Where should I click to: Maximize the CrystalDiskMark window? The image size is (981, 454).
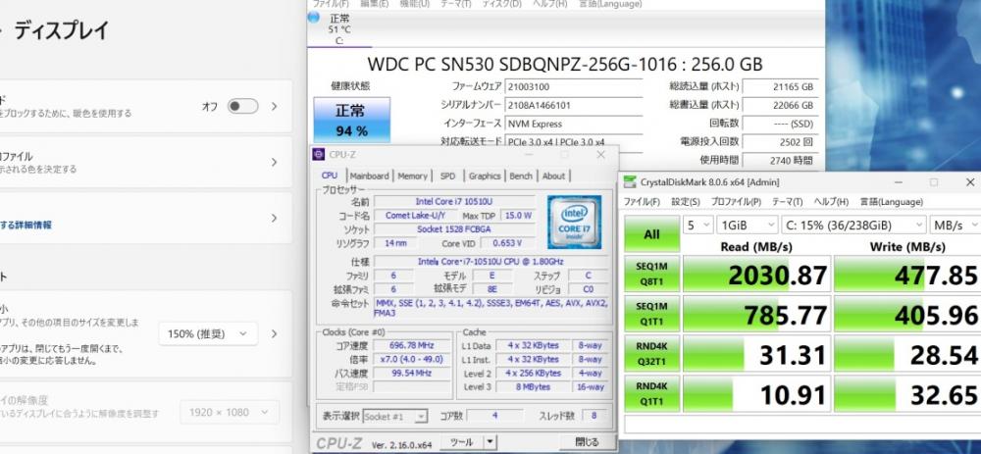(934, 182)
